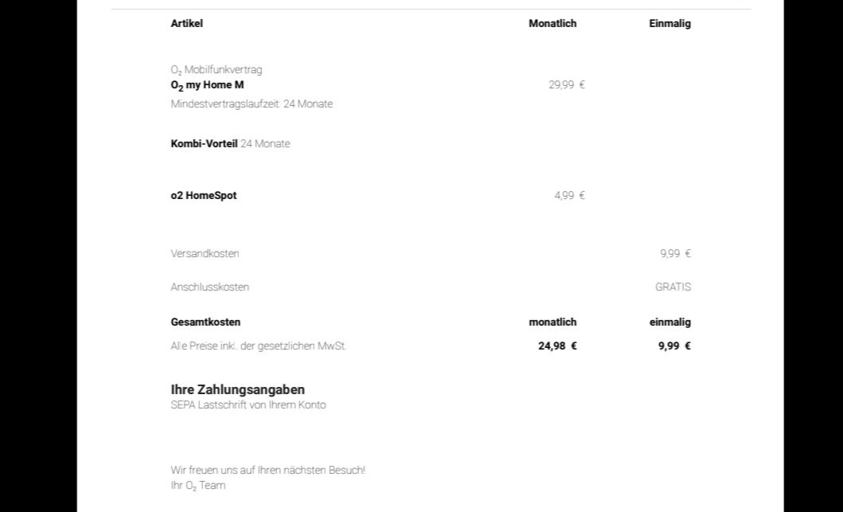Image resolution: width=843 pixels, height=512 pixels.
Task: Click the Kombi-Vorteil label
Action: (x=204, y=144)
